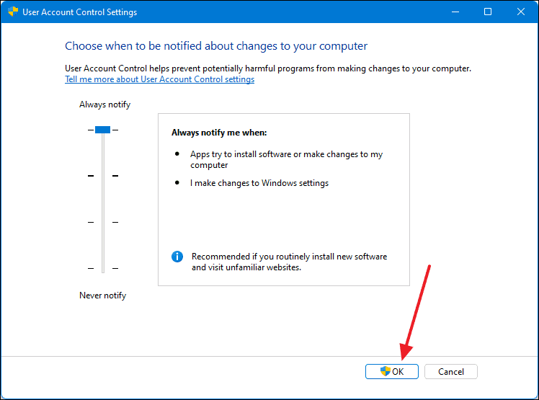Screen dimensions: 539x400
Task: Click the blue info icon beside the recommendation
Action: (x=177, y=257)
